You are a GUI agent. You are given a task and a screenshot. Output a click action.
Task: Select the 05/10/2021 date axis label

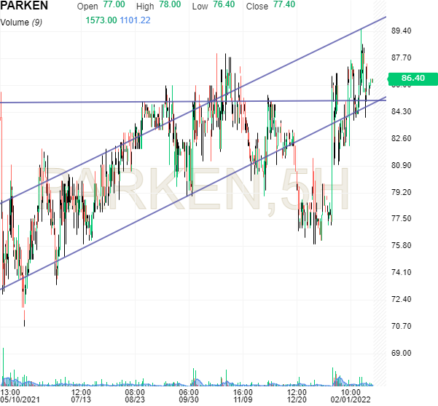tap(21, 399)
